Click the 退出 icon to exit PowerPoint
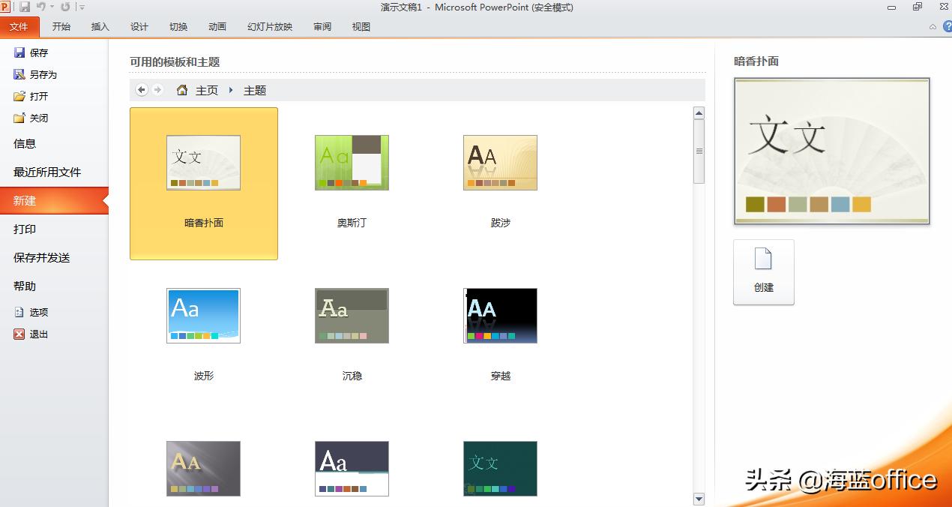This screenshot has width=952, height=507. pyautogui.click(x=19, y=334)
